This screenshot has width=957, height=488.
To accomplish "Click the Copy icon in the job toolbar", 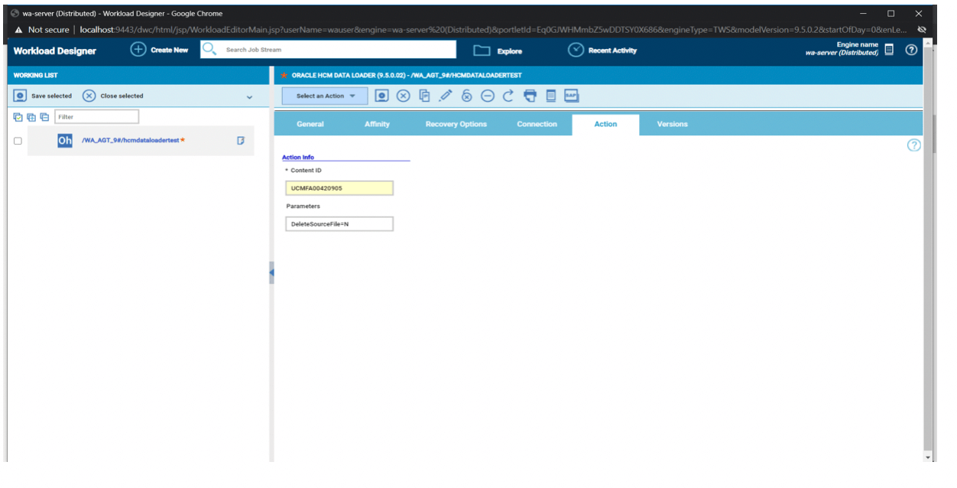I will (x=425, y=96).
